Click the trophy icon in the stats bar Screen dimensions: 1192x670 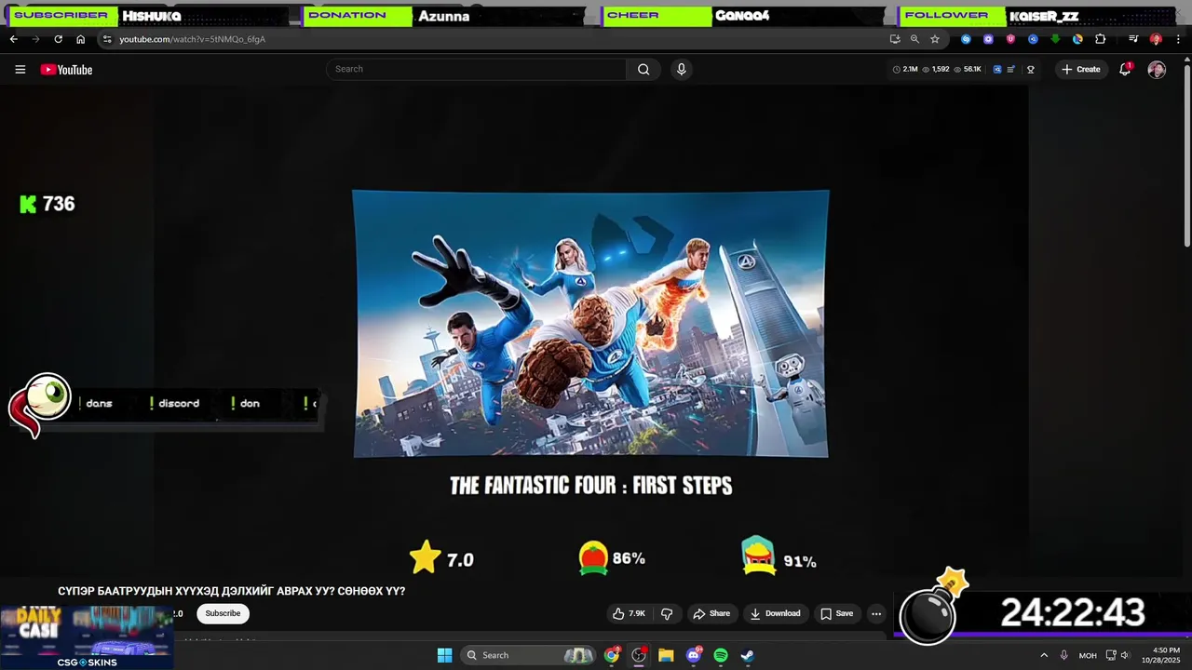pos(1031,70)
